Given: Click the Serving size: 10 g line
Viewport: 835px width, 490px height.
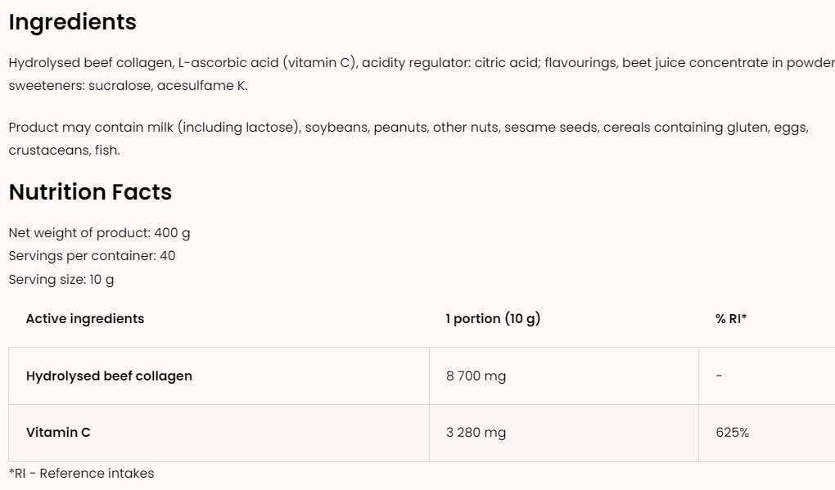Looking at the screenshot, I should pos(61,280).
